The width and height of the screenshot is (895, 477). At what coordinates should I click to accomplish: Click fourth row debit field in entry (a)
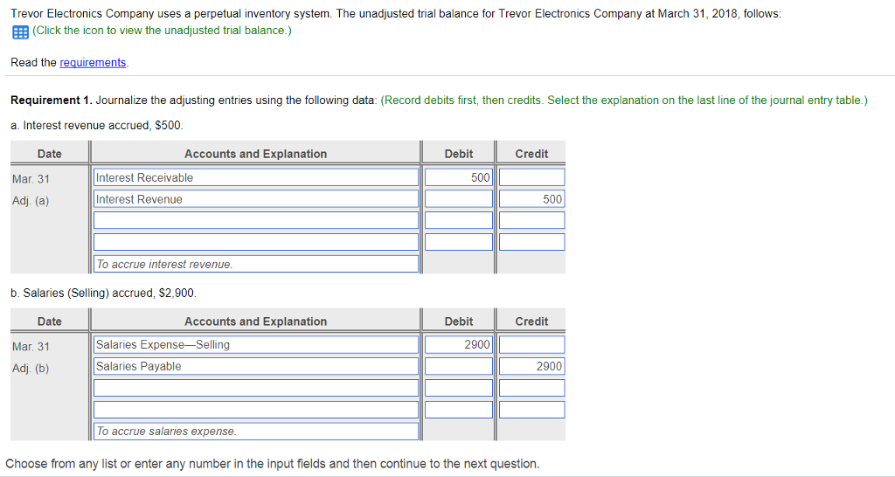pyautogui.click(x=458, y=242)
